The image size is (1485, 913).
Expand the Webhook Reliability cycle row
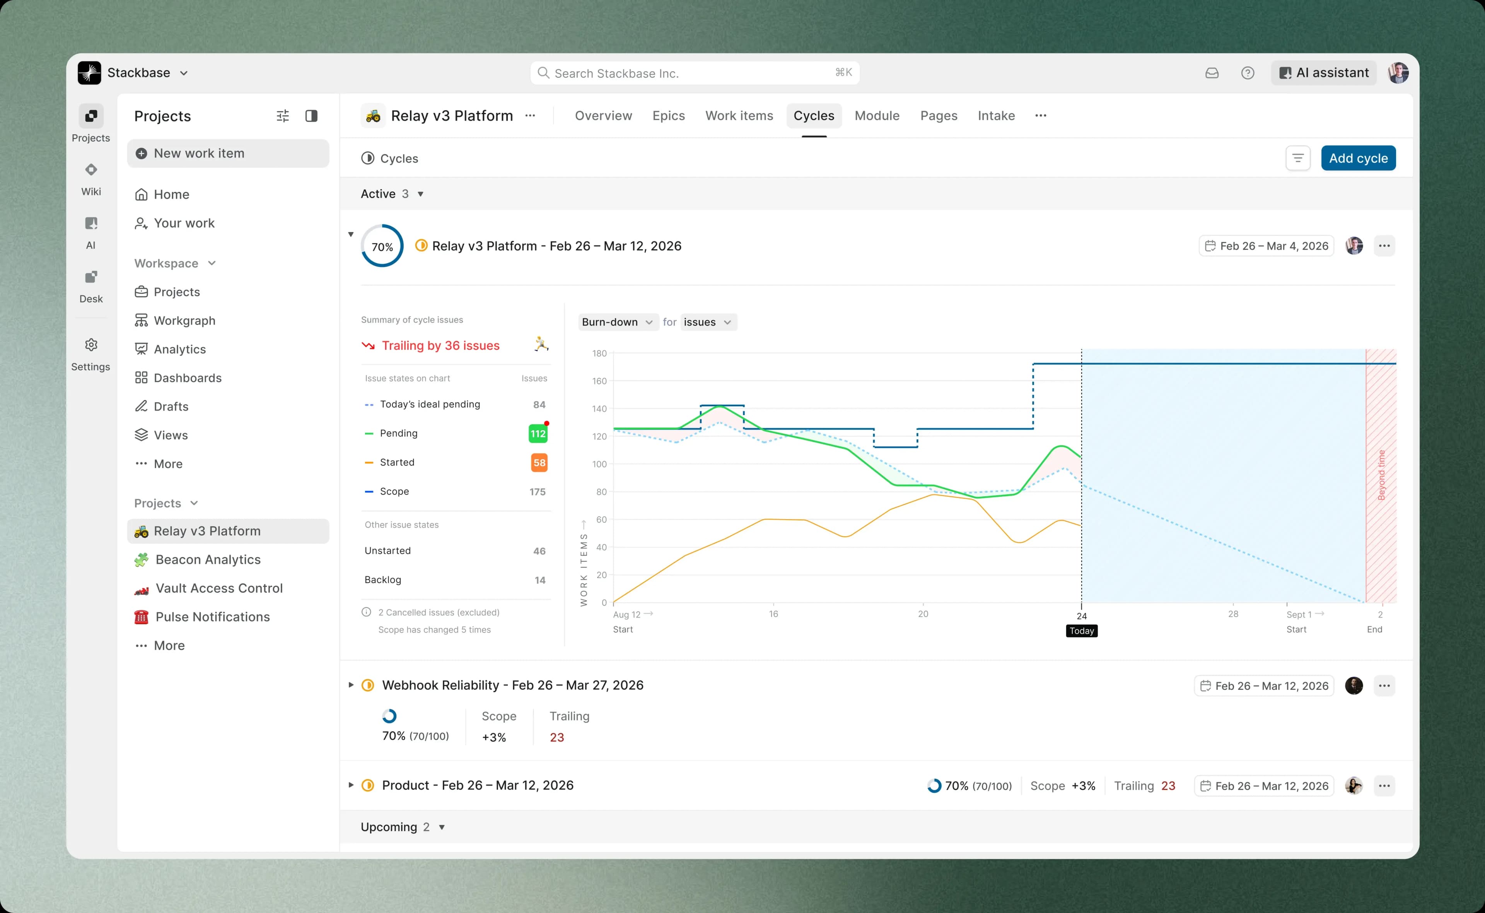[351, 685]
